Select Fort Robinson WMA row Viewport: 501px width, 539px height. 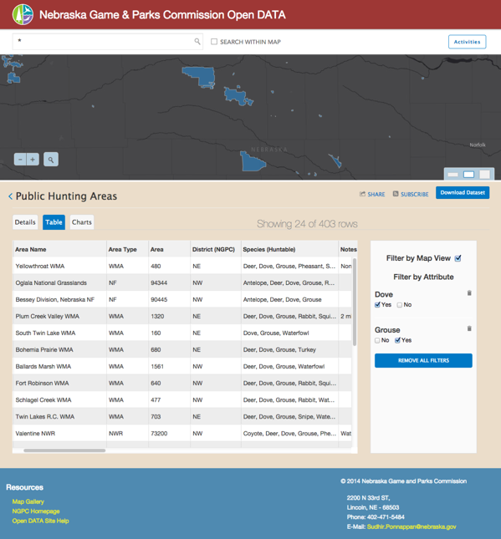tap(182, 383)
